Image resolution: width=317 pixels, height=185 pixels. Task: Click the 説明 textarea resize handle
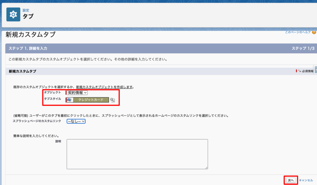(206, 168)
